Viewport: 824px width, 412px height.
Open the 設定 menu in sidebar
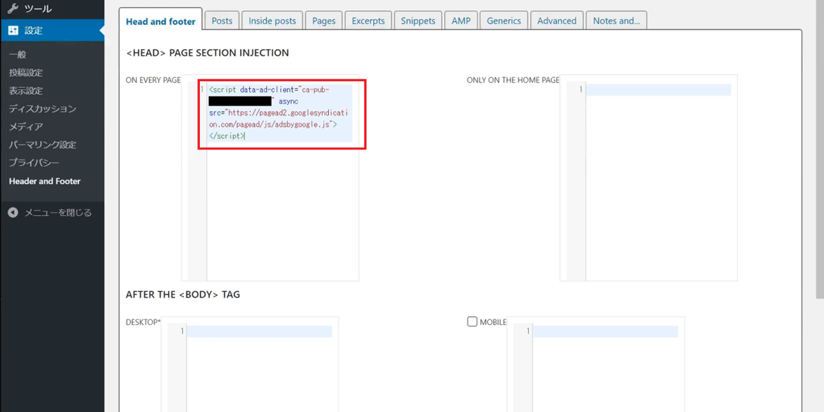coord(52,30)
